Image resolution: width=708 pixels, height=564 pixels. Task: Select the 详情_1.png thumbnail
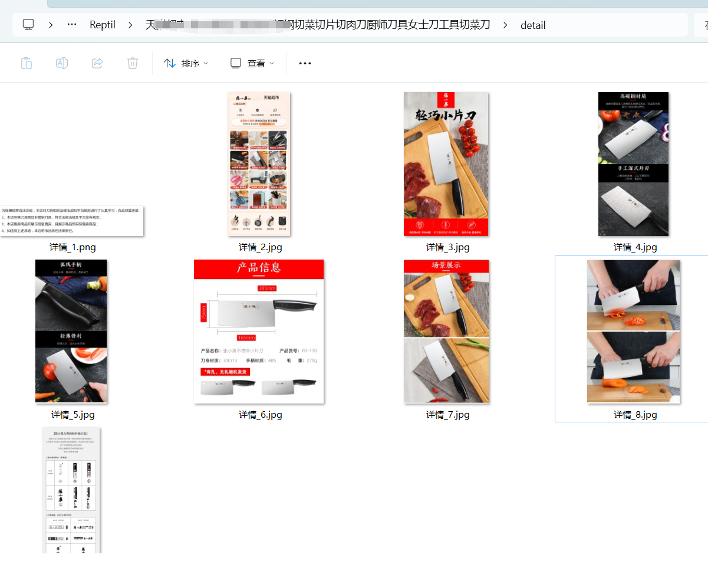coord(72,221)
